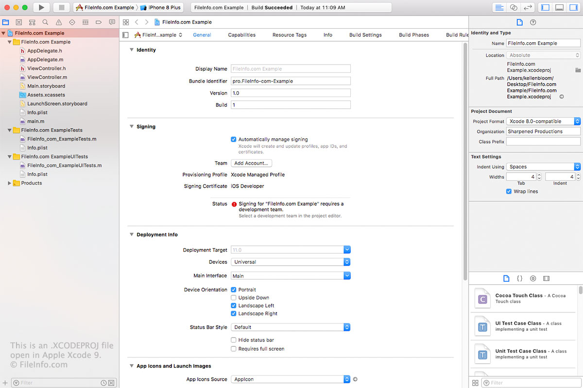The image size is (583, 388).
Task: Collapse the Identity section
Action: pyautogui.click(x=132, y=50)
